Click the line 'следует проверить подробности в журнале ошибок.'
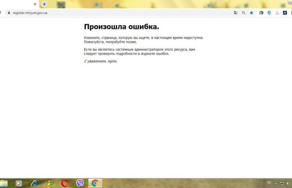The height and width of the screenshot is (188, 292). coord(127,54)
